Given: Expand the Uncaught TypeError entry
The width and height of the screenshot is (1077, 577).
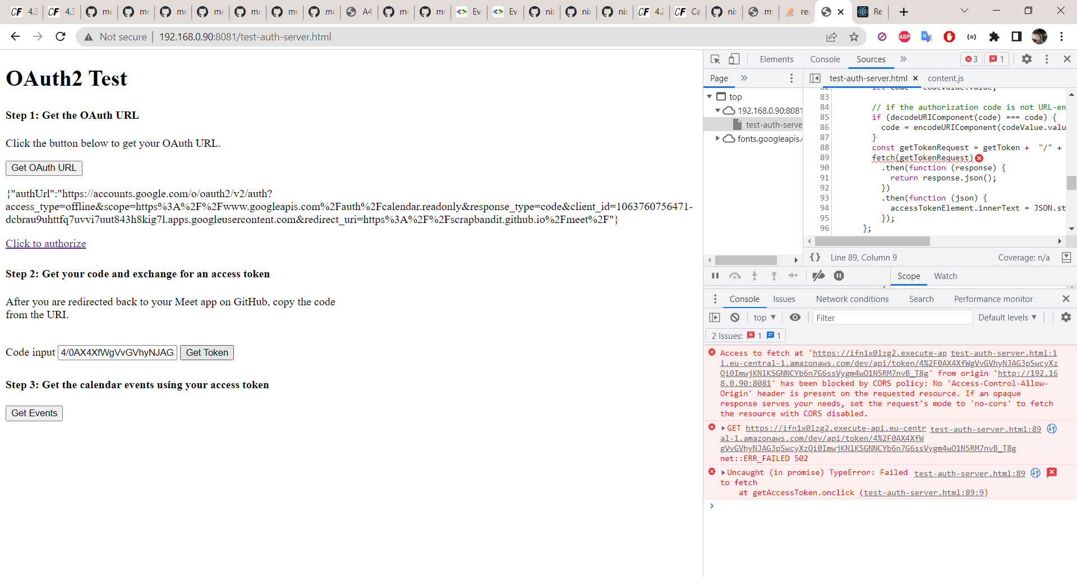Looking at the screenshot, I should (x=724, y=473).
